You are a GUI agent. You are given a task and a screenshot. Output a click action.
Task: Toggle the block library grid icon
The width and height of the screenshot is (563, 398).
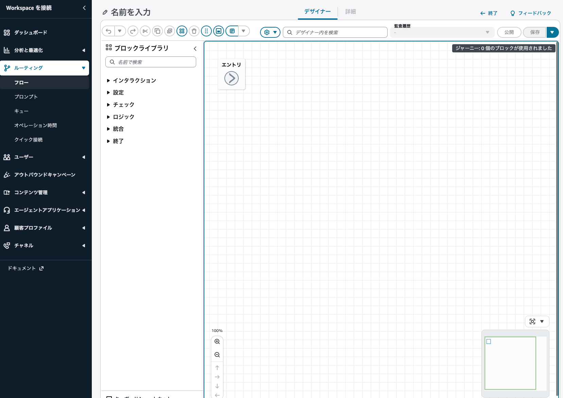point(182,31)
